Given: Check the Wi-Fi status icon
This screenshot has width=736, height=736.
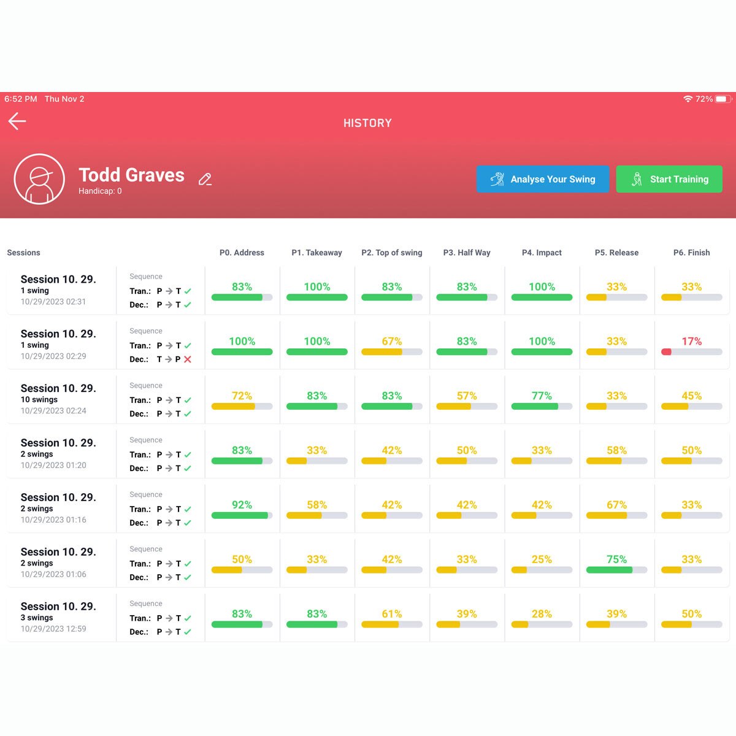Looking at the screenshot, I should pyautogui.click(x=688, y=99).
